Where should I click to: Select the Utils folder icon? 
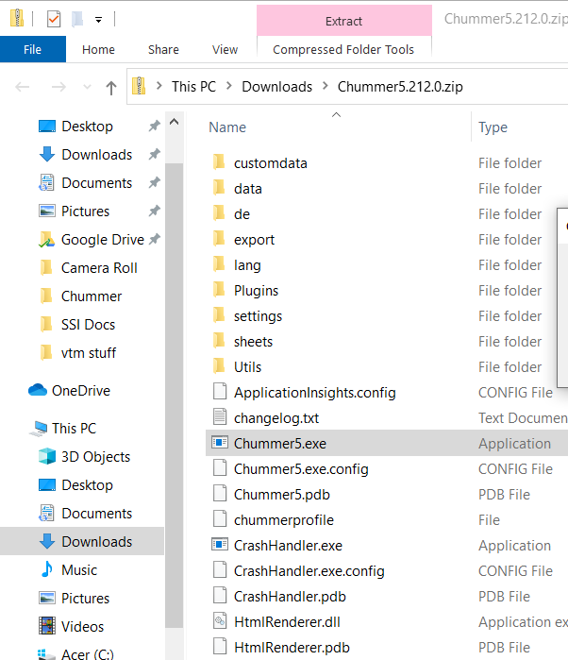point(219,365)
